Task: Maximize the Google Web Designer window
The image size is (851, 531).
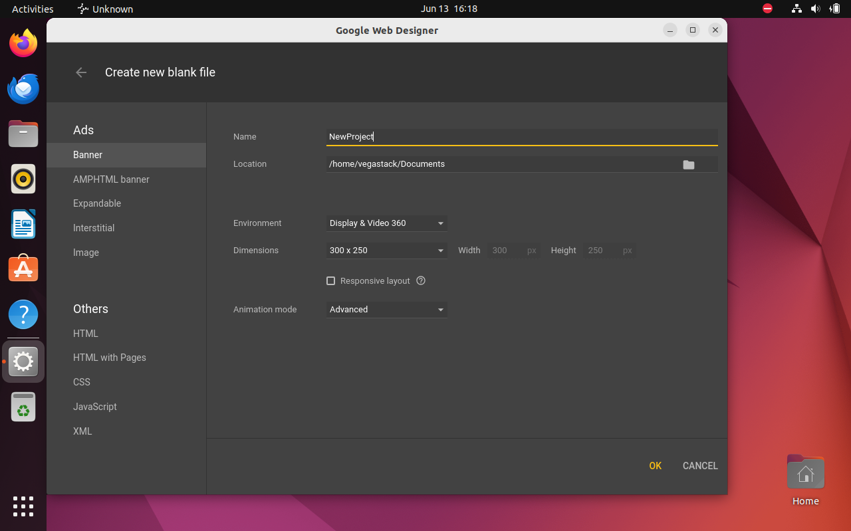Action: tap(693, 30)
